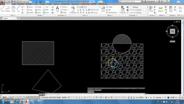The width and height of the screenshot is (184, 104).
Task: Activate the Scale tool
Action: (38, 12)
